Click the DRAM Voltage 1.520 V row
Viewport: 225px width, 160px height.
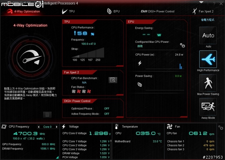(x=86, y=153)
